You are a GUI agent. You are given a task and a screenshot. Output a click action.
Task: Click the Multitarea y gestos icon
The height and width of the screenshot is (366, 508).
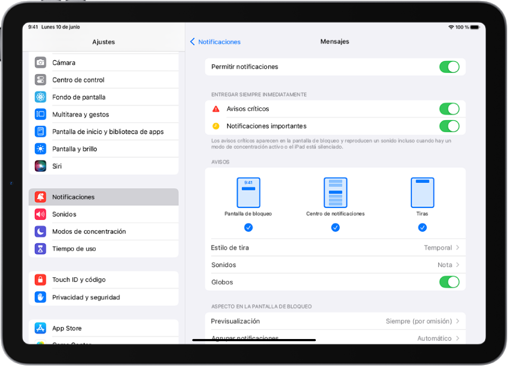40,114
